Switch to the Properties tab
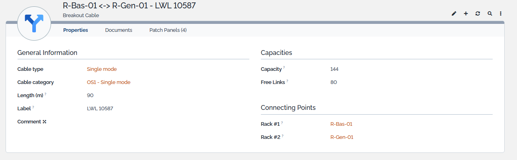Image resolution: width=517 pixels, height=160 pixels. (75, 30)
